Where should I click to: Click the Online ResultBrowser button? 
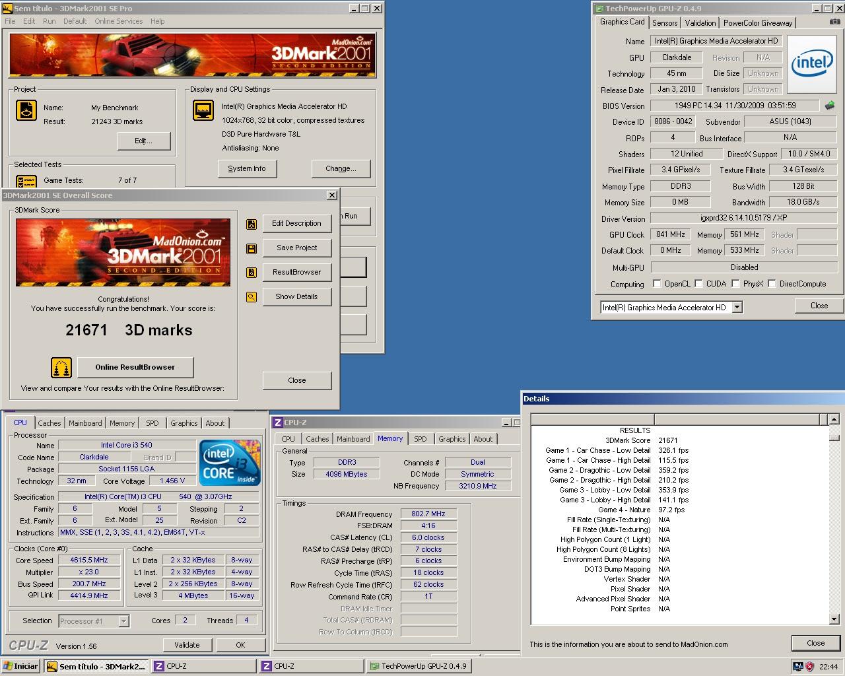pos(135,368)
